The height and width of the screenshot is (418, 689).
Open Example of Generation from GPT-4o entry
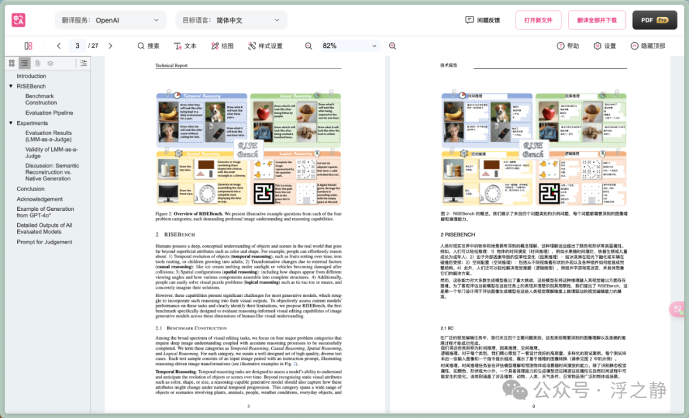click(45, 212)
